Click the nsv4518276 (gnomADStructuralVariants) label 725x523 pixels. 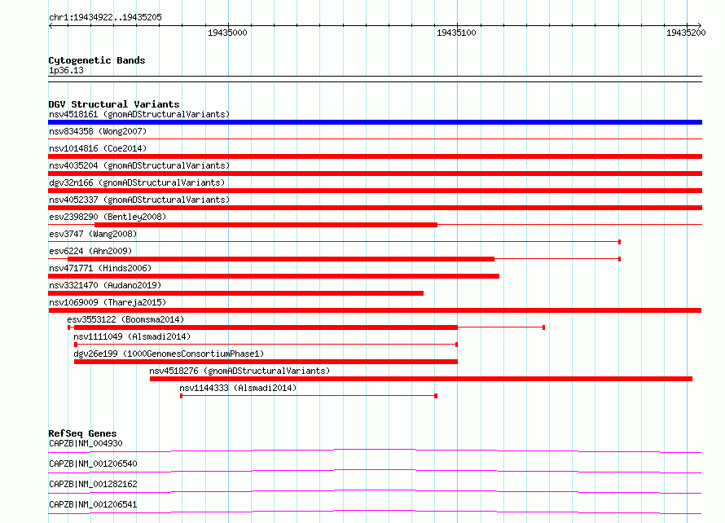pyautogui.click(x=239, y=371)
